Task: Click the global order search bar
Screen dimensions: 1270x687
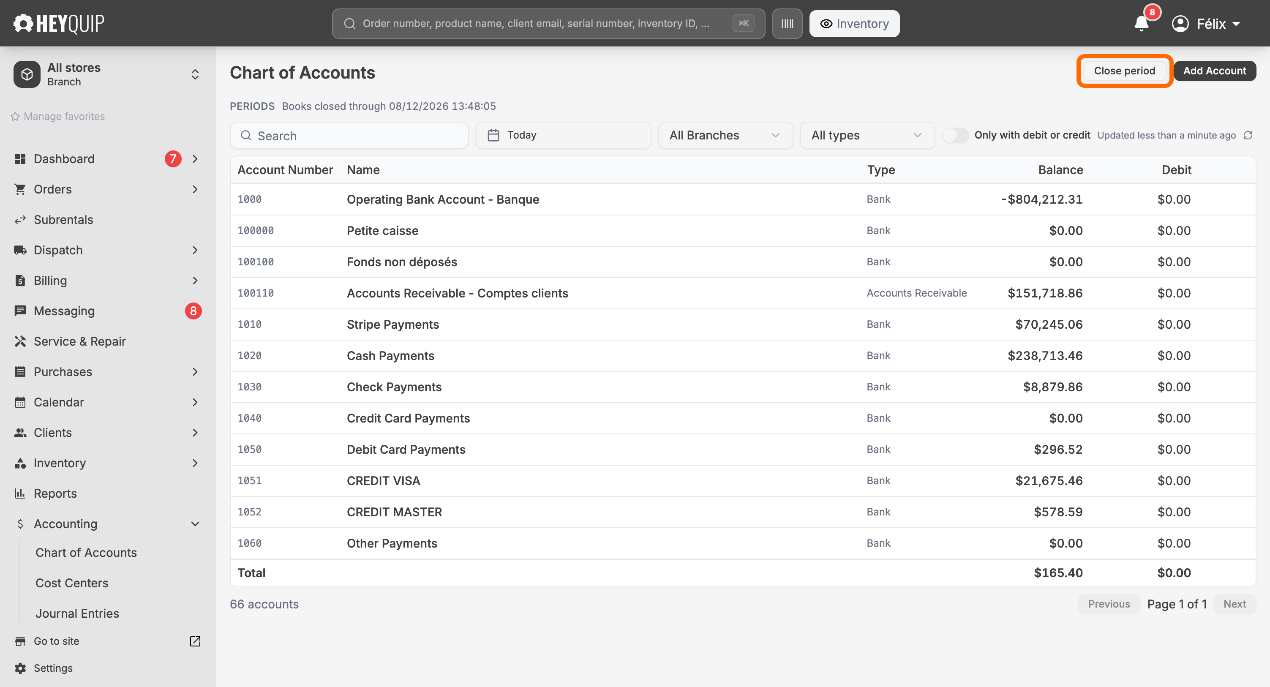Action: pos(548,24)
